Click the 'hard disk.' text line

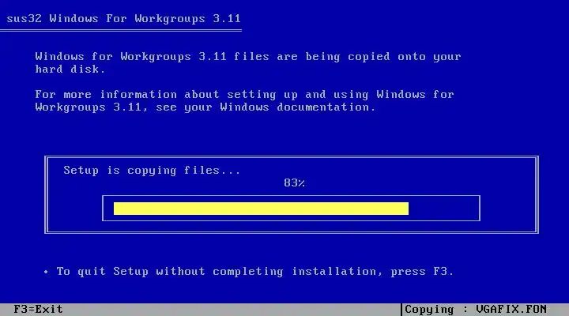point(70,69)
